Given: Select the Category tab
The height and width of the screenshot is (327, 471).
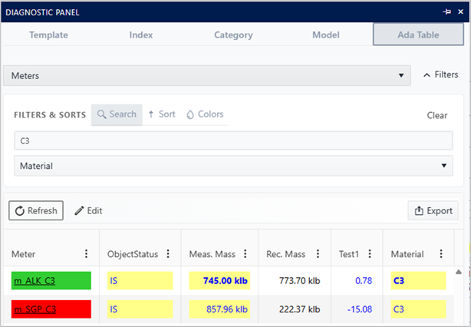Looking at the screenshot, I should [233, 35].
